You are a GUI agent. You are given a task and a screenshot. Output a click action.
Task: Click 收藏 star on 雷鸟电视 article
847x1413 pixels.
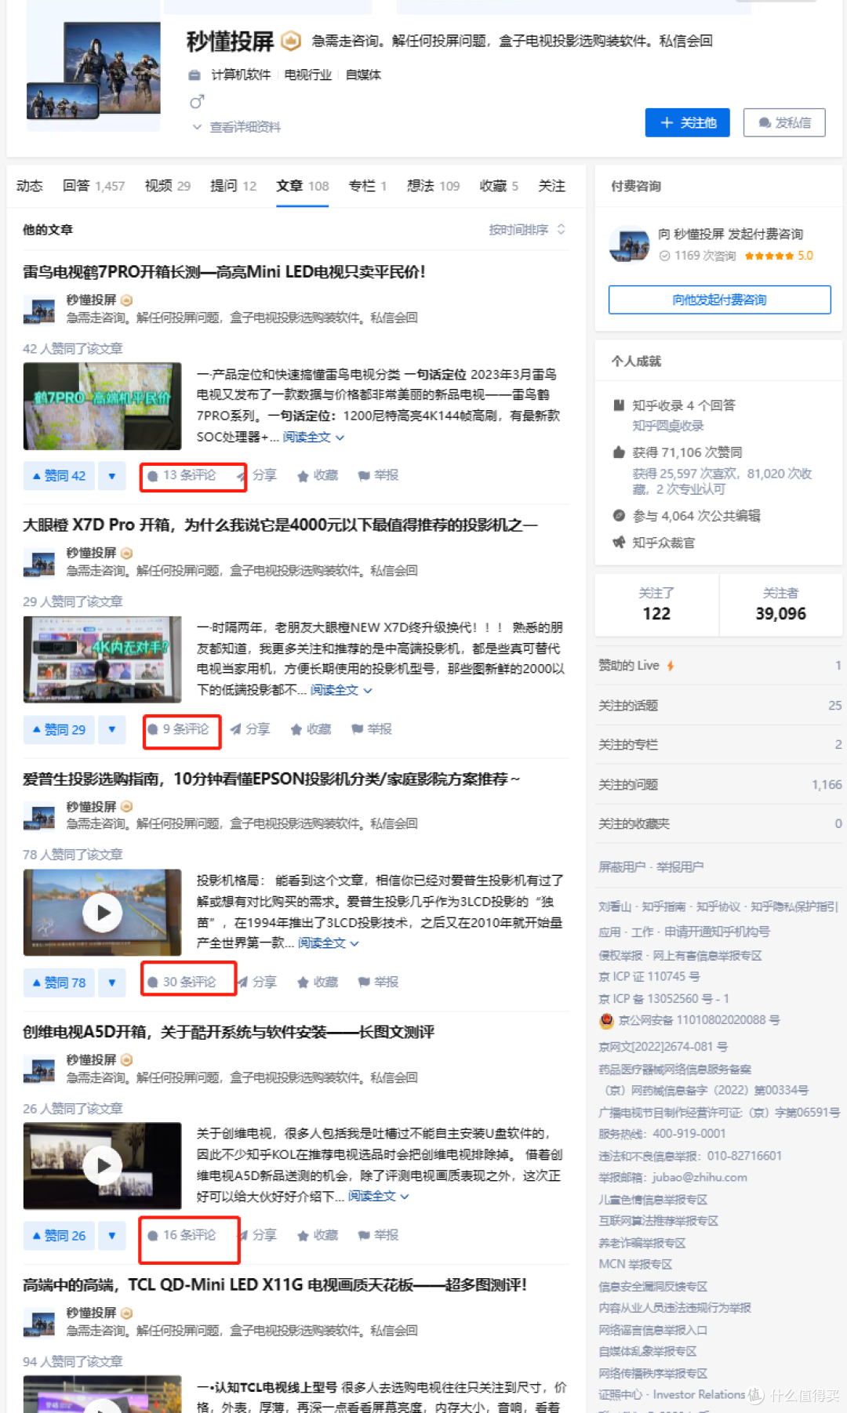tap(318, 475)
